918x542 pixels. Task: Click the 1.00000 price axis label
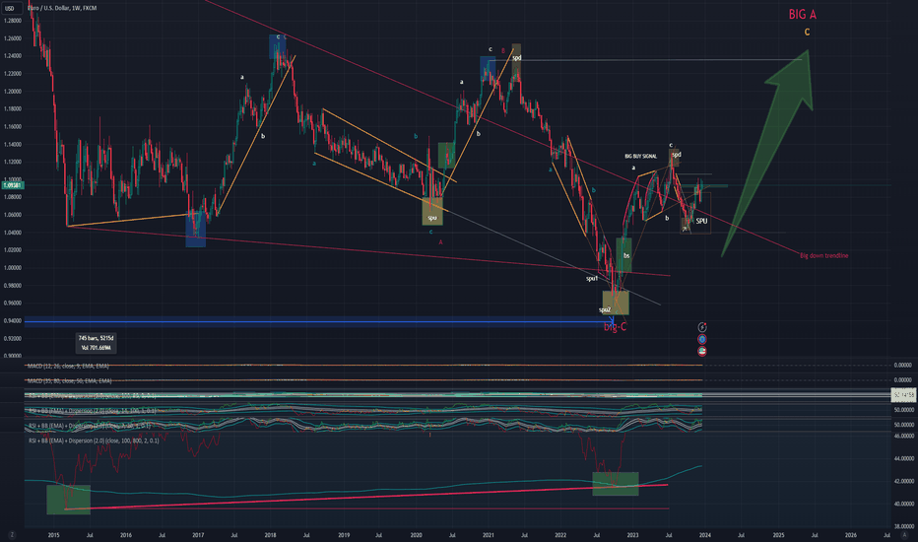pos(12,268)
